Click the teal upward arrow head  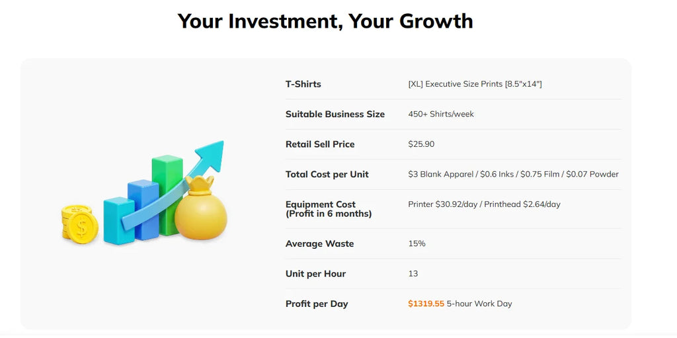click(211, 155)
